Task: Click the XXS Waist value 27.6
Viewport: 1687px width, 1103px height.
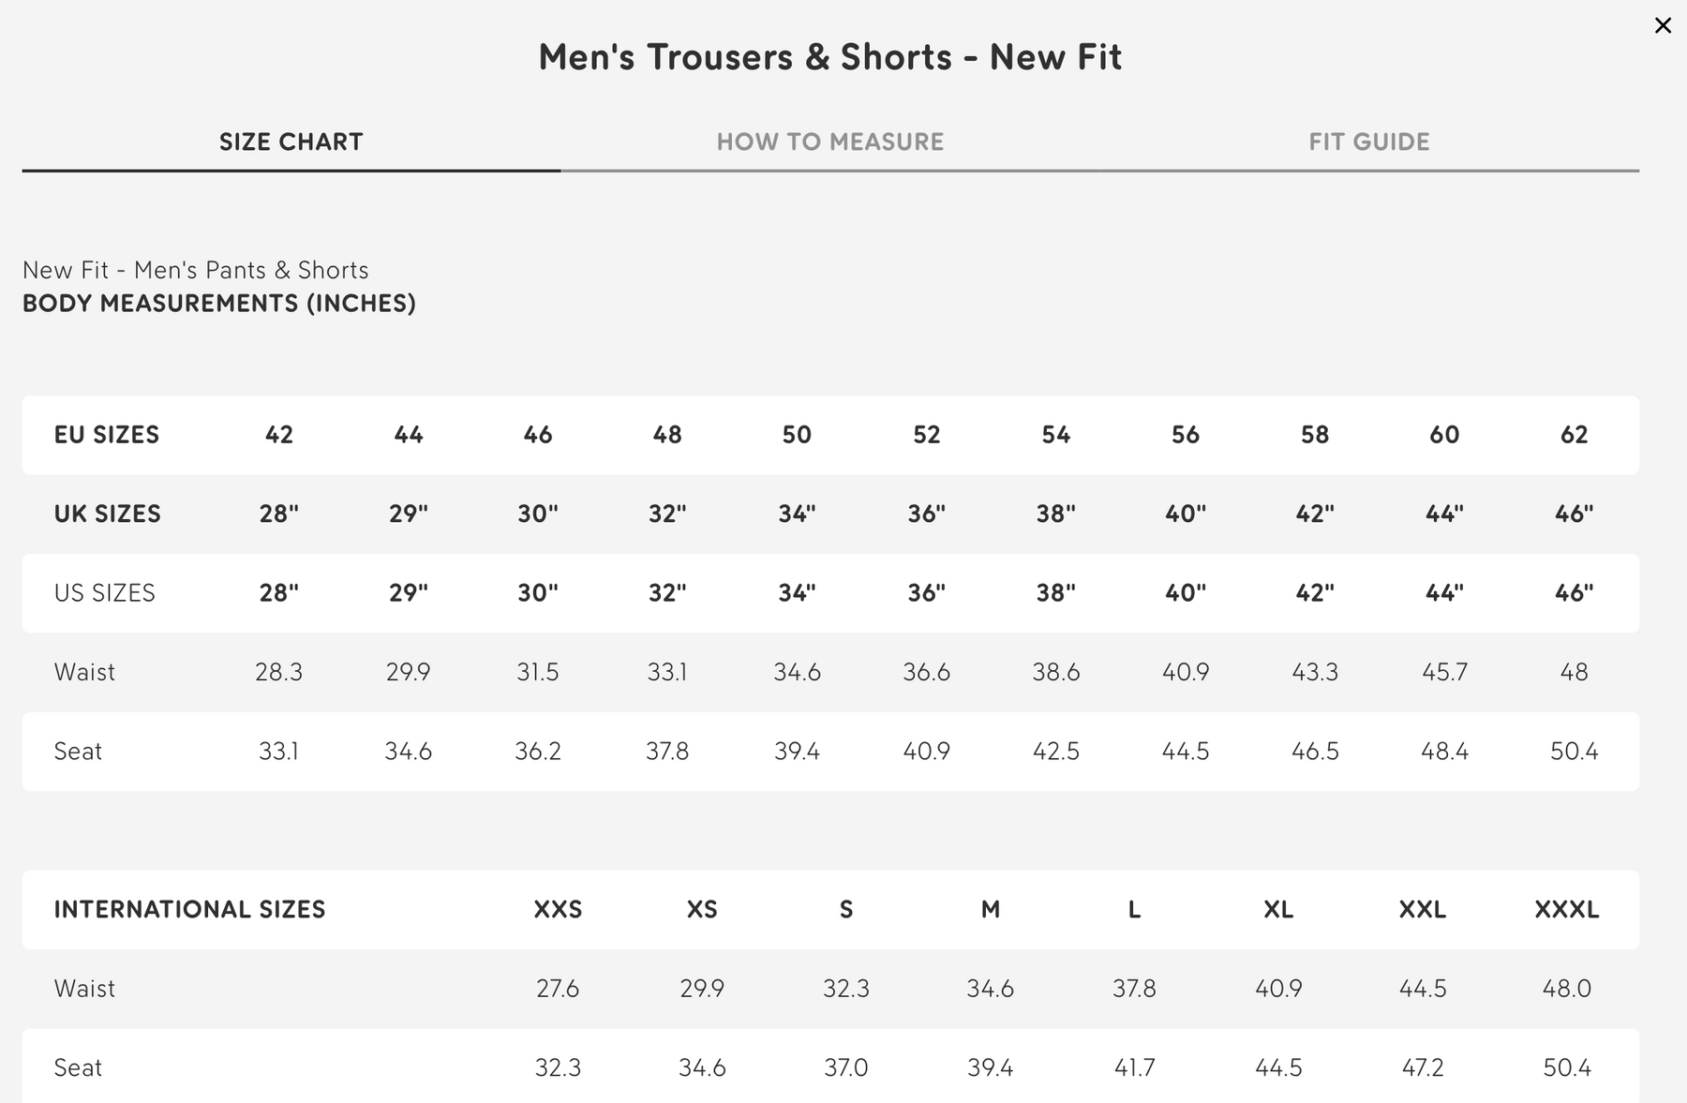Action: (x=558, y=989)
